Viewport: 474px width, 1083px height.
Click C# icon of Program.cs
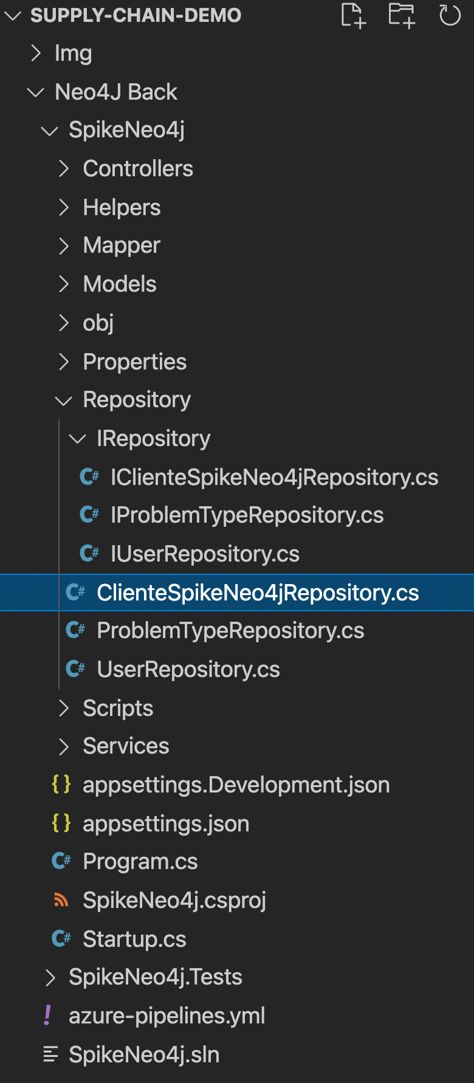(x=61, y=861)
